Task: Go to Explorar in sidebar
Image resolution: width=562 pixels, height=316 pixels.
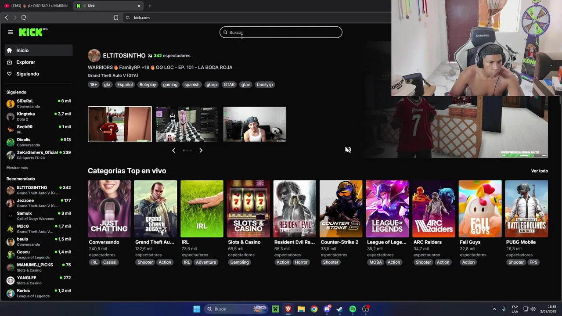Action: click(39, 62)
